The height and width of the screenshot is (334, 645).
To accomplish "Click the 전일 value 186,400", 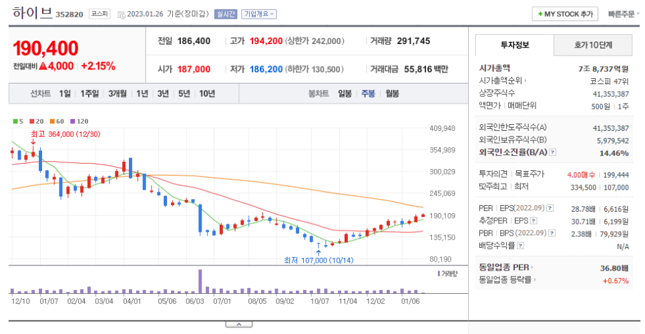I will (x=194, y=41).
